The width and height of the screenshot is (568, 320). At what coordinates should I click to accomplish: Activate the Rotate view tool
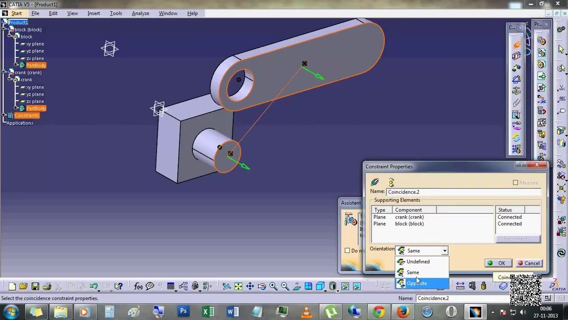[261, 286]
